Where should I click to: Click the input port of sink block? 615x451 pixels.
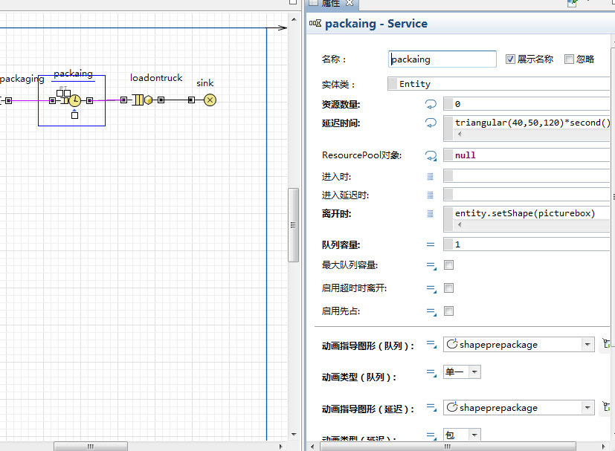(191, 100)
